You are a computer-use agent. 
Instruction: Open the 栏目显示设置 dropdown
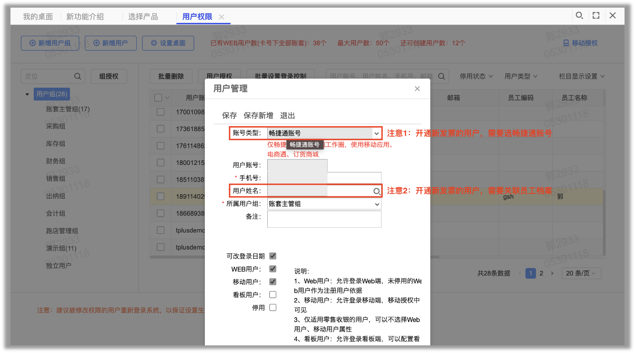(582, 76)
